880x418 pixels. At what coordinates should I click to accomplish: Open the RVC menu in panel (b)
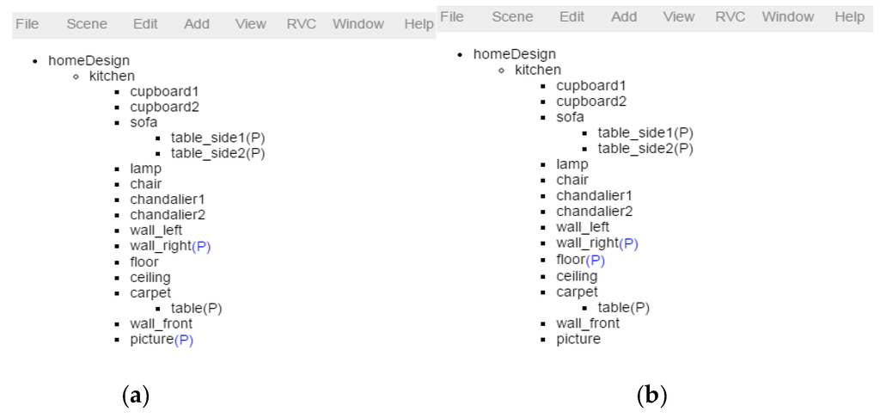[730, 17]
